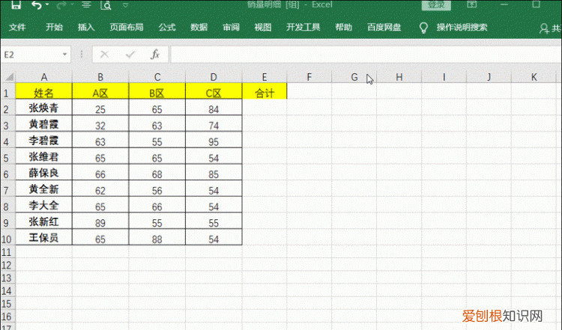Select row 10 header
The height and width of the screenshot is (330, 562).
pos(7,239)
